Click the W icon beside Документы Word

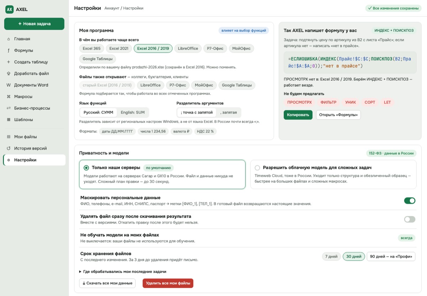pyautogui.click(x=9, y=85)
